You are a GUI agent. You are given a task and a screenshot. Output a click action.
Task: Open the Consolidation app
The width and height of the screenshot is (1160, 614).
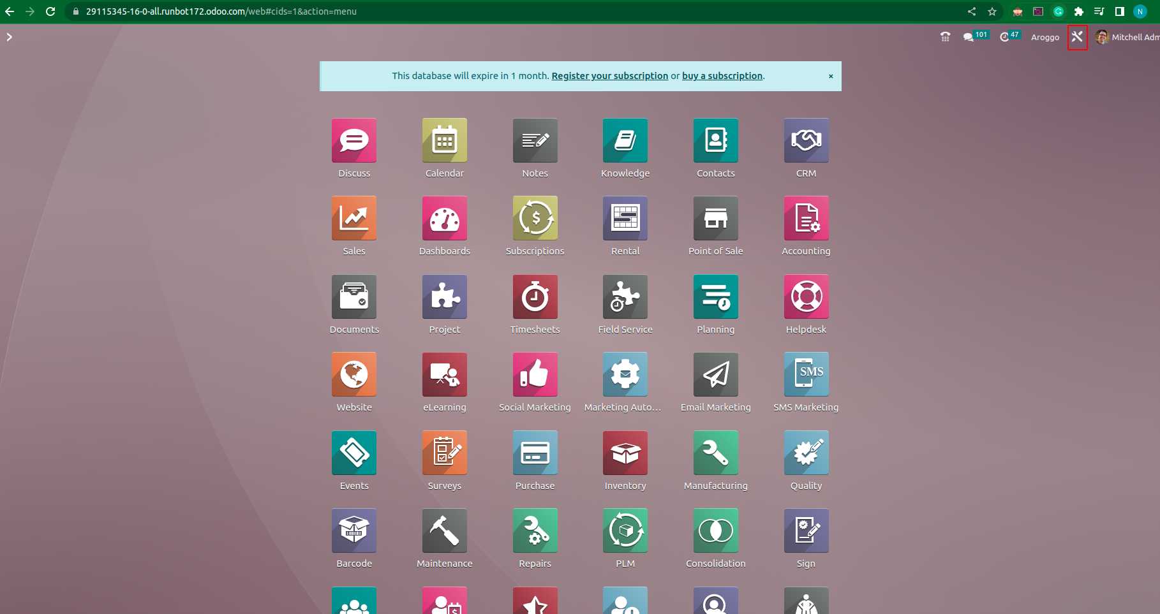(x=716, y=530)
